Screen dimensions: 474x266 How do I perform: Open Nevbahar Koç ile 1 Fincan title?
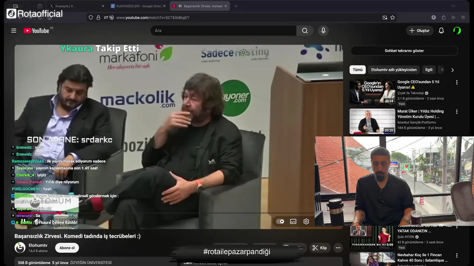point(423,258)
